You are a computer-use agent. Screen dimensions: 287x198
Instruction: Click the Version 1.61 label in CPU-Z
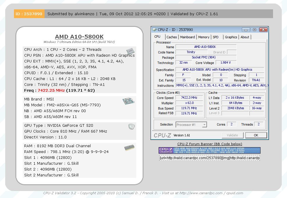point(182,136)
